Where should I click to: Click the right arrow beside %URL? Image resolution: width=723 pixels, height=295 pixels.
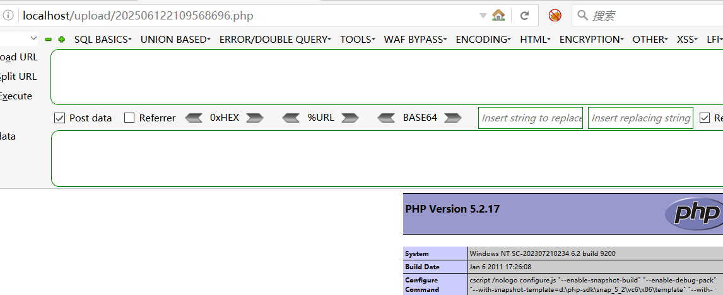[x=350, y=118]
